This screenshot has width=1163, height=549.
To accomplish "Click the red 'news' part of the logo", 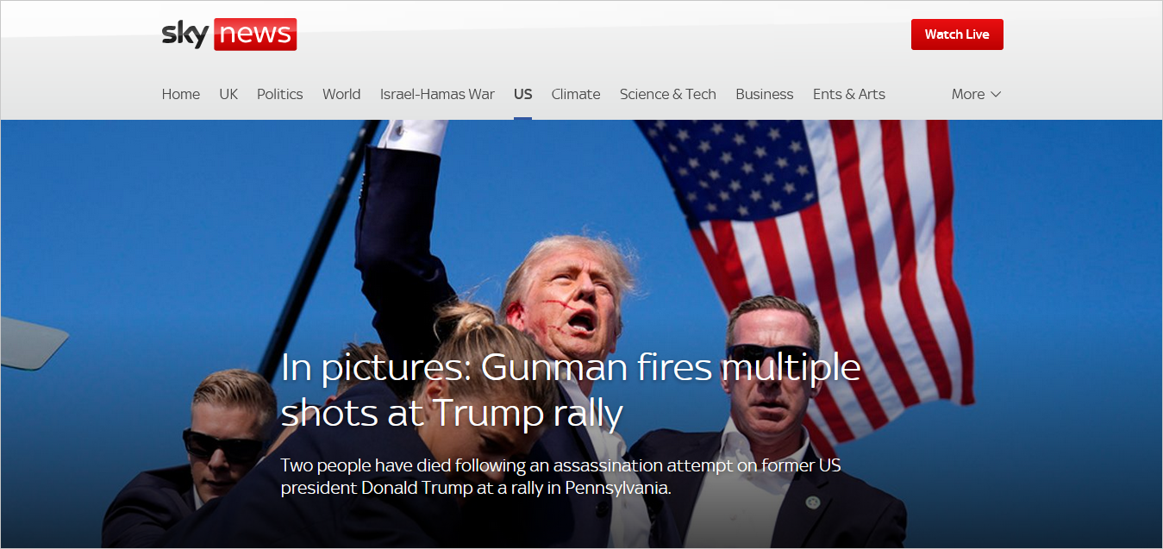I will click(x=256, y=34).
